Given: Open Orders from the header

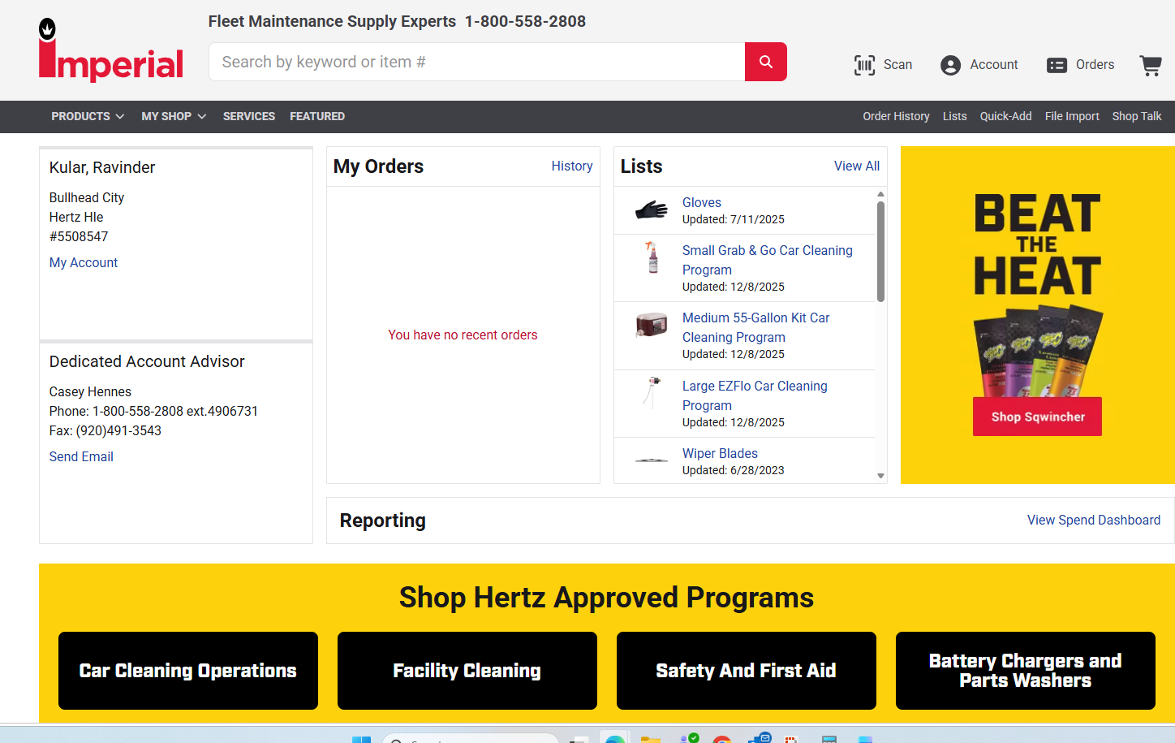Looking at the screenshot, I should [x=1080, y=65].
